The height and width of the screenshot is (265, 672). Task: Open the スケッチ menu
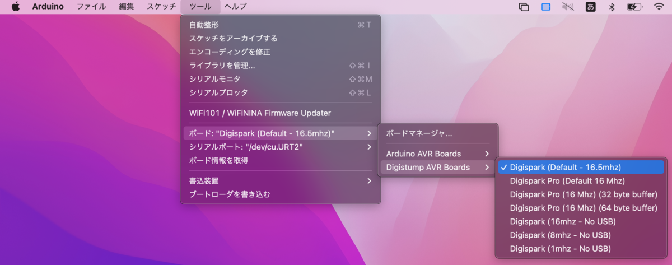(161, 7)
